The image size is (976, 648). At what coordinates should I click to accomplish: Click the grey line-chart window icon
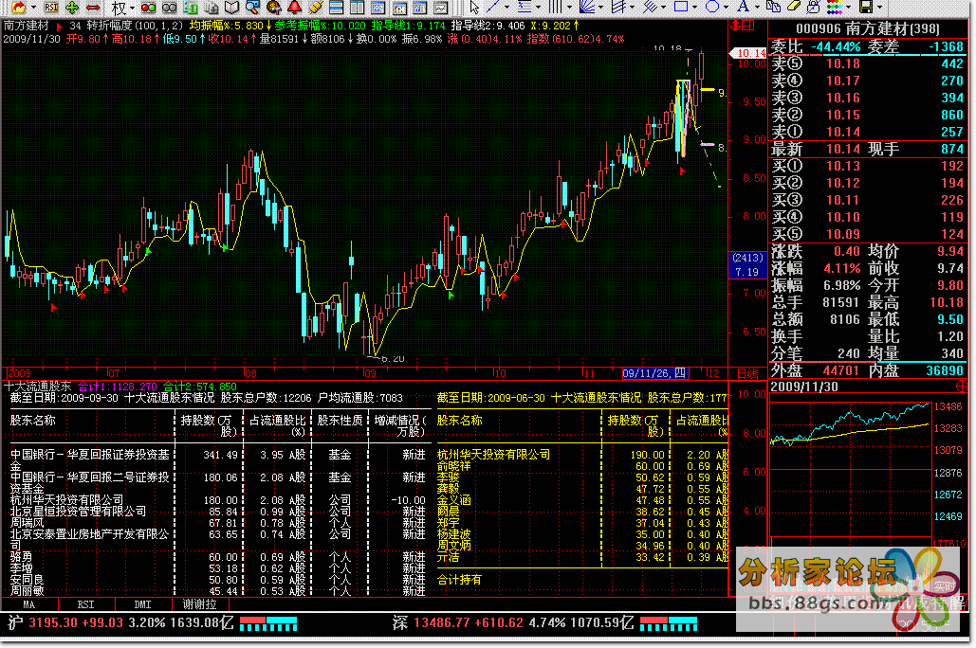(x=441, y=9)
